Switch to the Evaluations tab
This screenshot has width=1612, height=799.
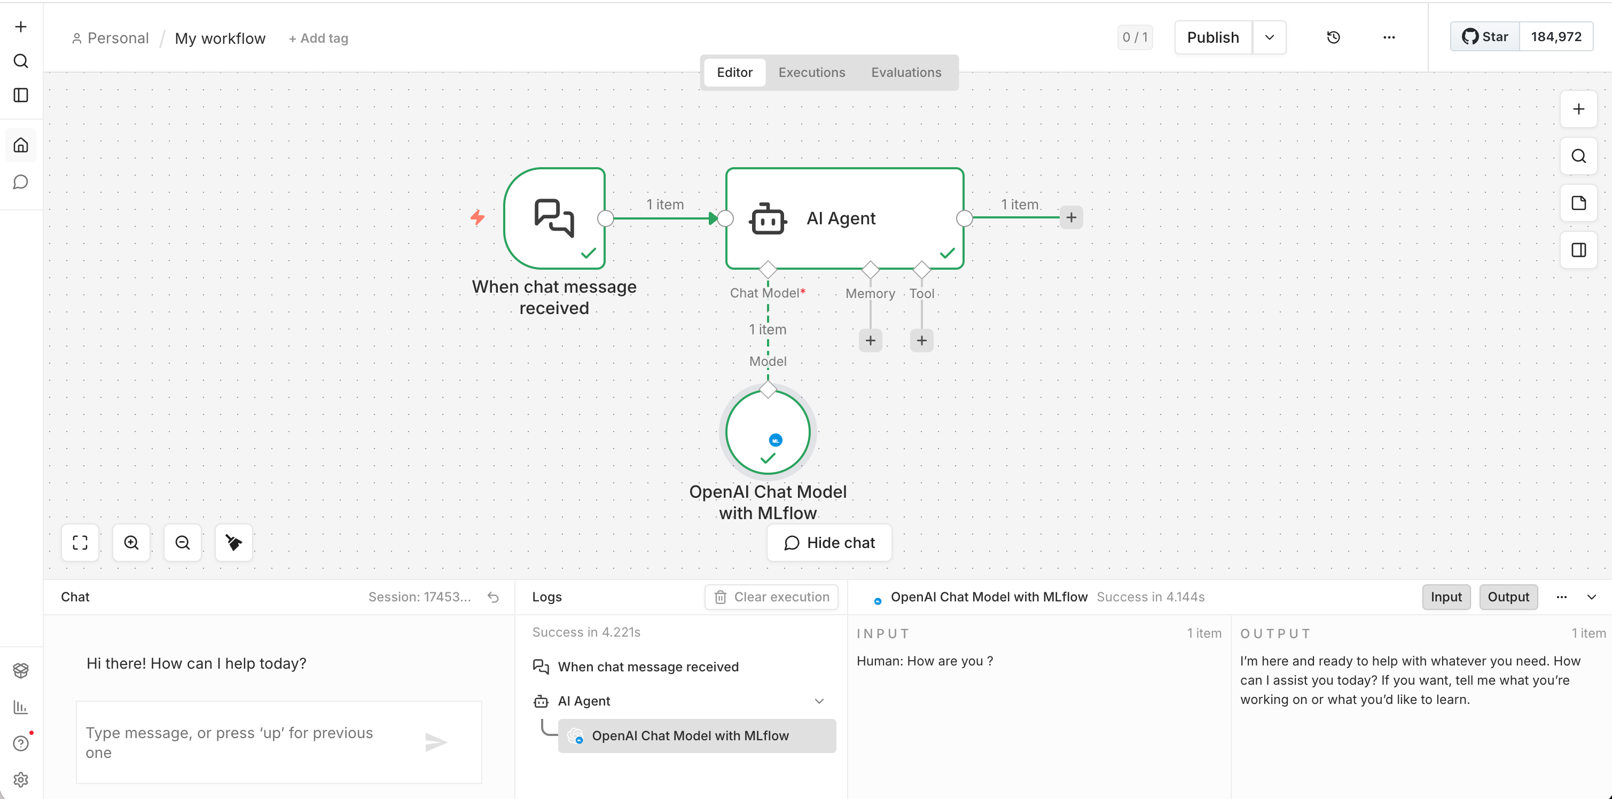pyautogui.click(x=905, y=73)
